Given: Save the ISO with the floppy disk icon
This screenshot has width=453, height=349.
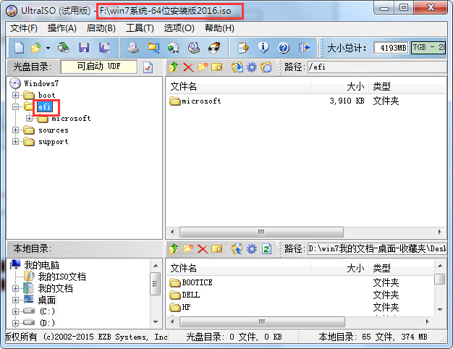Looking at the screenshot, I should coord(84,48).
